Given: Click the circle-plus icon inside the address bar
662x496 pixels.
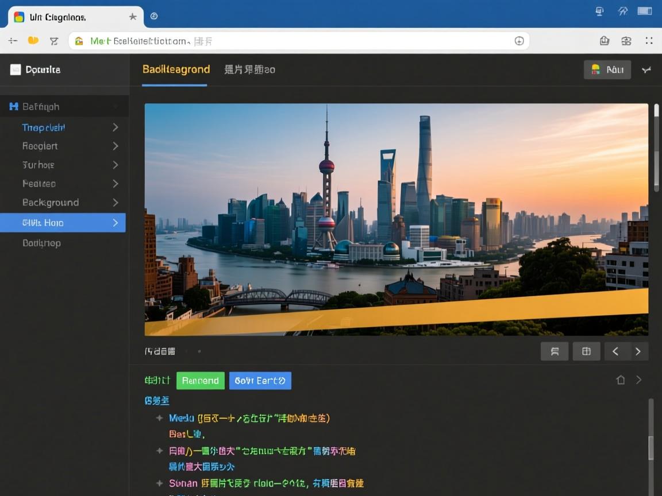Looking at the screenshot, I should click(519, 41).
